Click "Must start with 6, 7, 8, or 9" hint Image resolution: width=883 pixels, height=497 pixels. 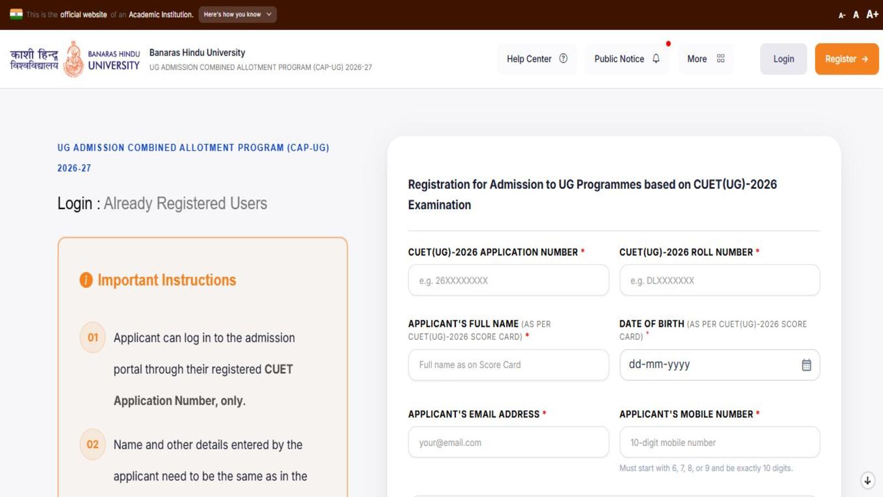pos(706,468)
